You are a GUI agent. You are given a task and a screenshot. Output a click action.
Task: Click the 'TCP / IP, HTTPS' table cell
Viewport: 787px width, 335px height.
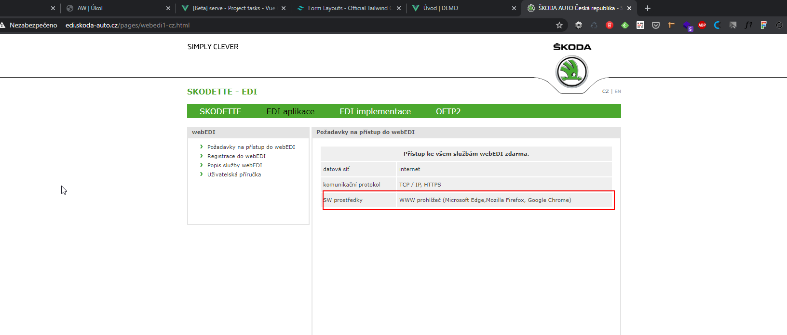click(504, 185)
